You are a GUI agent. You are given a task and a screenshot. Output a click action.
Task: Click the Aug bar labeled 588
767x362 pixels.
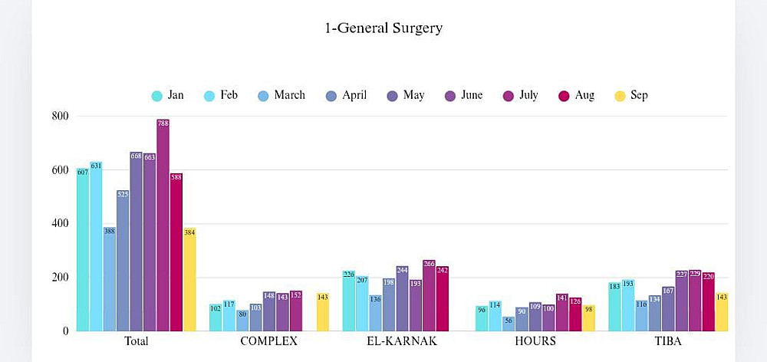click(176, 252)
